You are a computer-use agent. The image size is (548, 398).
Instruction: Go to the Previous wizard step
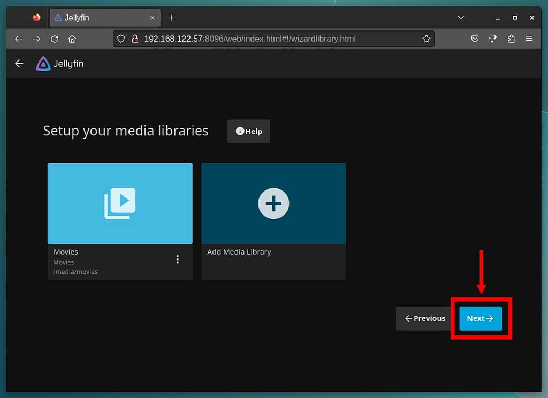(x=425, y=318)
